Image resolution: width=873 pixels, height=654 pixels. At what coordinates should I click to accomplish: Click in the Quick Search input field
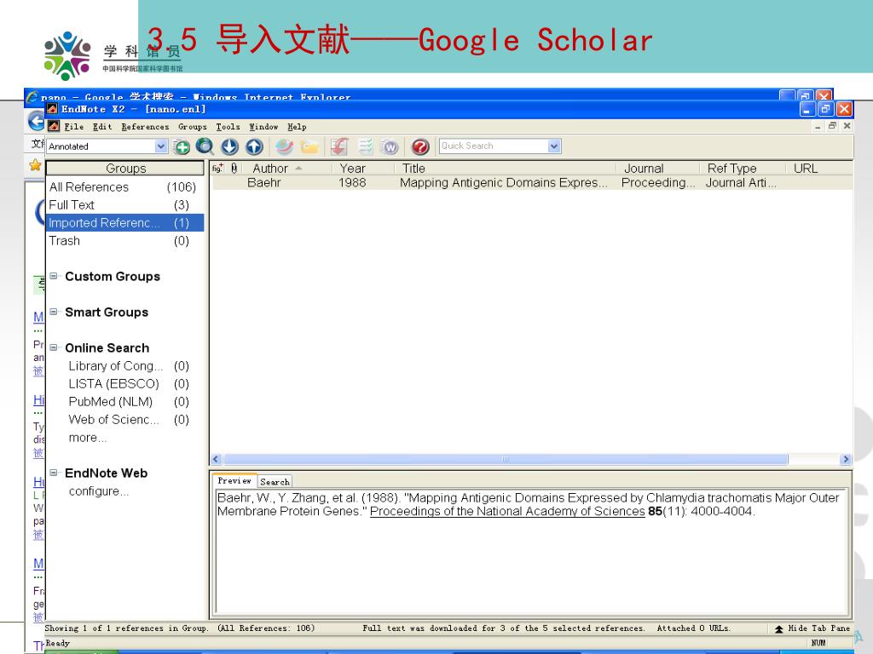click(x=494, y=146)
